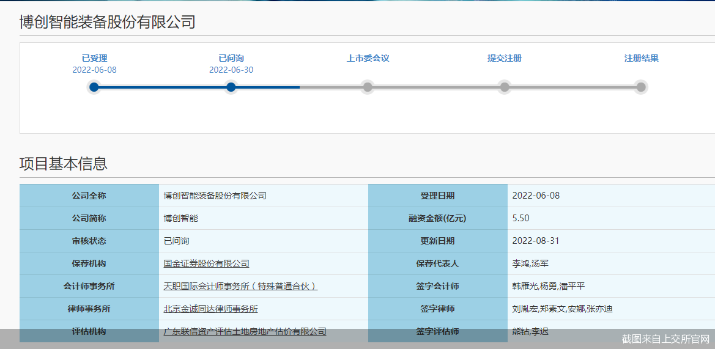Screen dimensions: 715x349
Task: Open the 天职国际会计师事务所 link
Action: (241, 287)
